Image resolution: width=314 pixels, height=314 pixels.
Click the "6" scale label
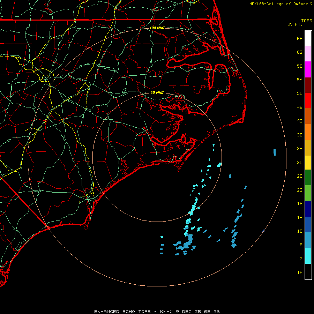(301, 245)
